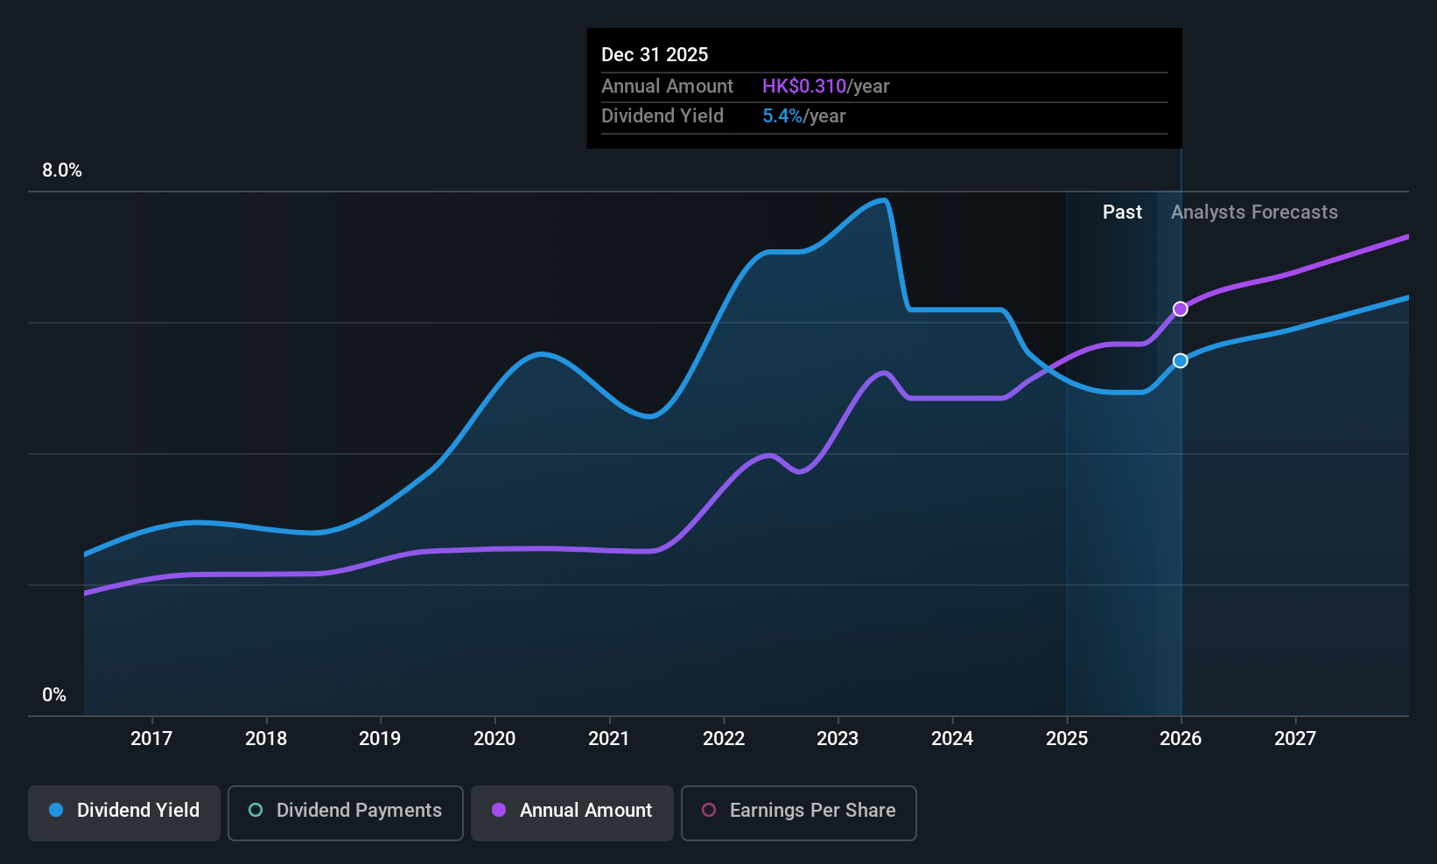Image resolution: width=1437 pixels, height=864 pixels.
Task: Click the 2017 x-axis label
Action: click(151, 739)
